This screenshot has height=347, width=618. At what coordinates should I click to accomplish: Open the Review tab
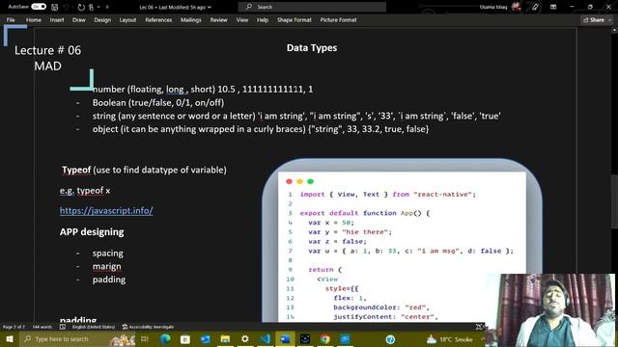219,19
